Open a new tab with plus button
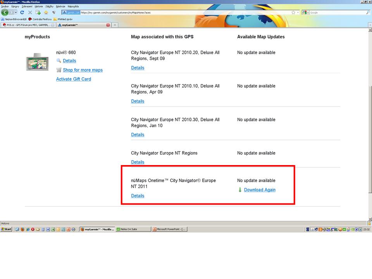Viewport: 372px width, 279px height. pyautogui.click(x=115, y=25)
